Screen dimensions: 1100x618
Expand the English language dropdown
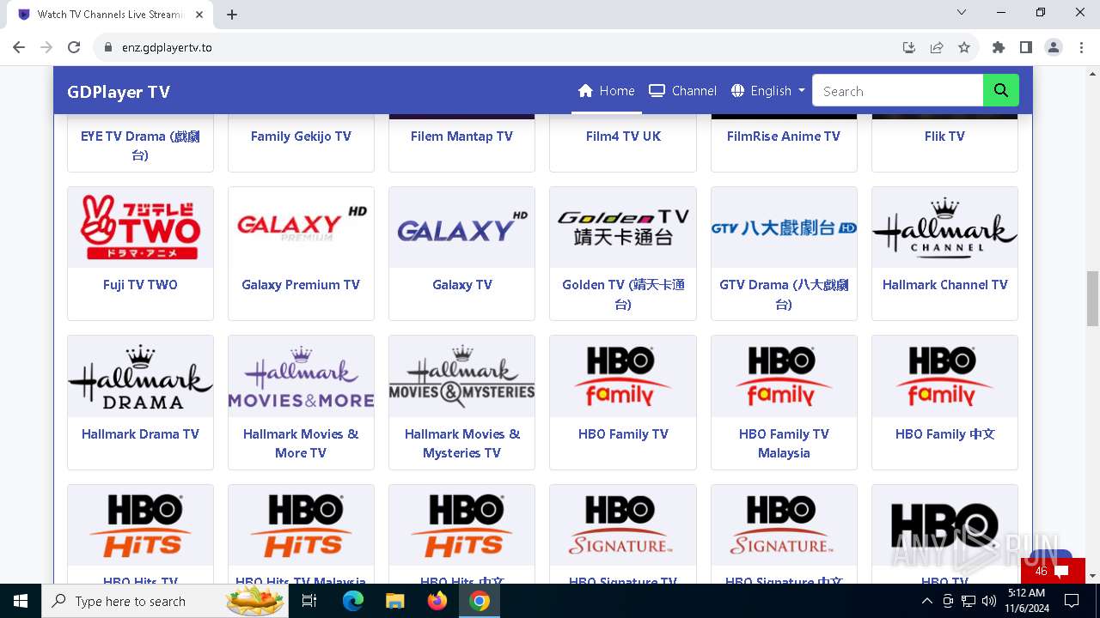tap(767, 91)
